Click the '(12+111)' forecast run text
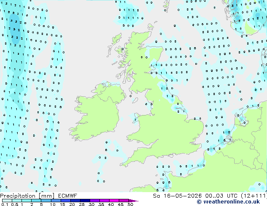 tap(254, 196)
